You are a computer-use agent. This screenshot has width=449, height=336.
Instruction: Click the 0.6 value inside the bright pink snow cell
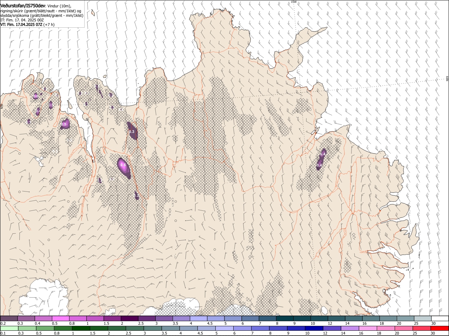123,165
